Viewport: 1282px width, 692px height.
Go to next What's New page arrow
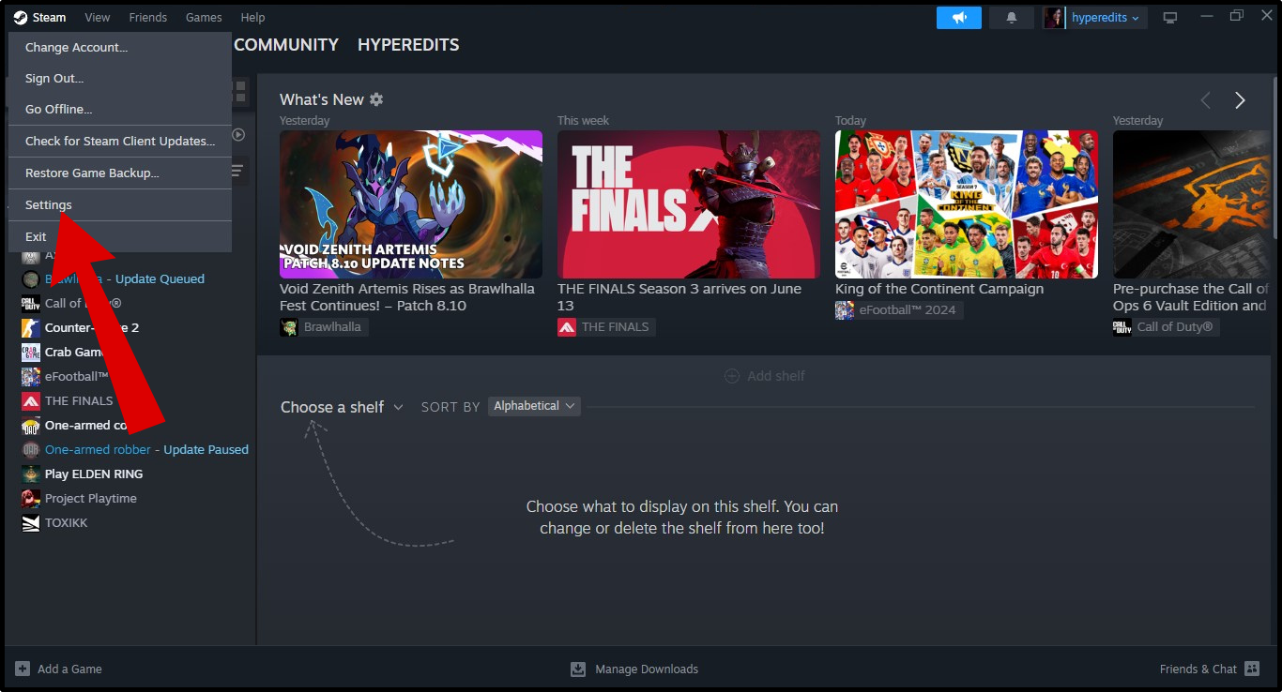click(1240, 100)
